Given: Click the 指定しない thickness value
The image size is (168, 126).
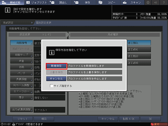Looking at the screenshot, I should coord(49,98).
